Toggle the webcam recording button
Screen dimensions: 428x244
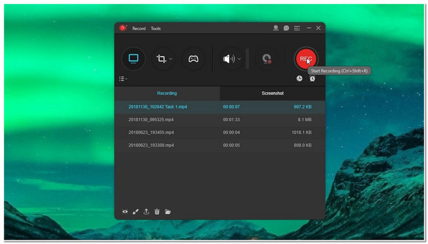(x=265, y=59)
